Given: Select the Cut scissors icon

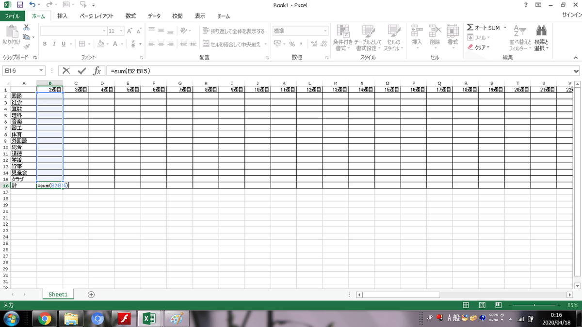Looking at the screenshot, I should pos(27,28).
